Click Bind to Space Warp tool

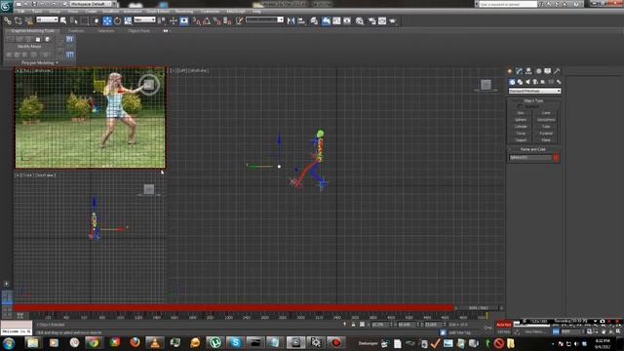28,21
